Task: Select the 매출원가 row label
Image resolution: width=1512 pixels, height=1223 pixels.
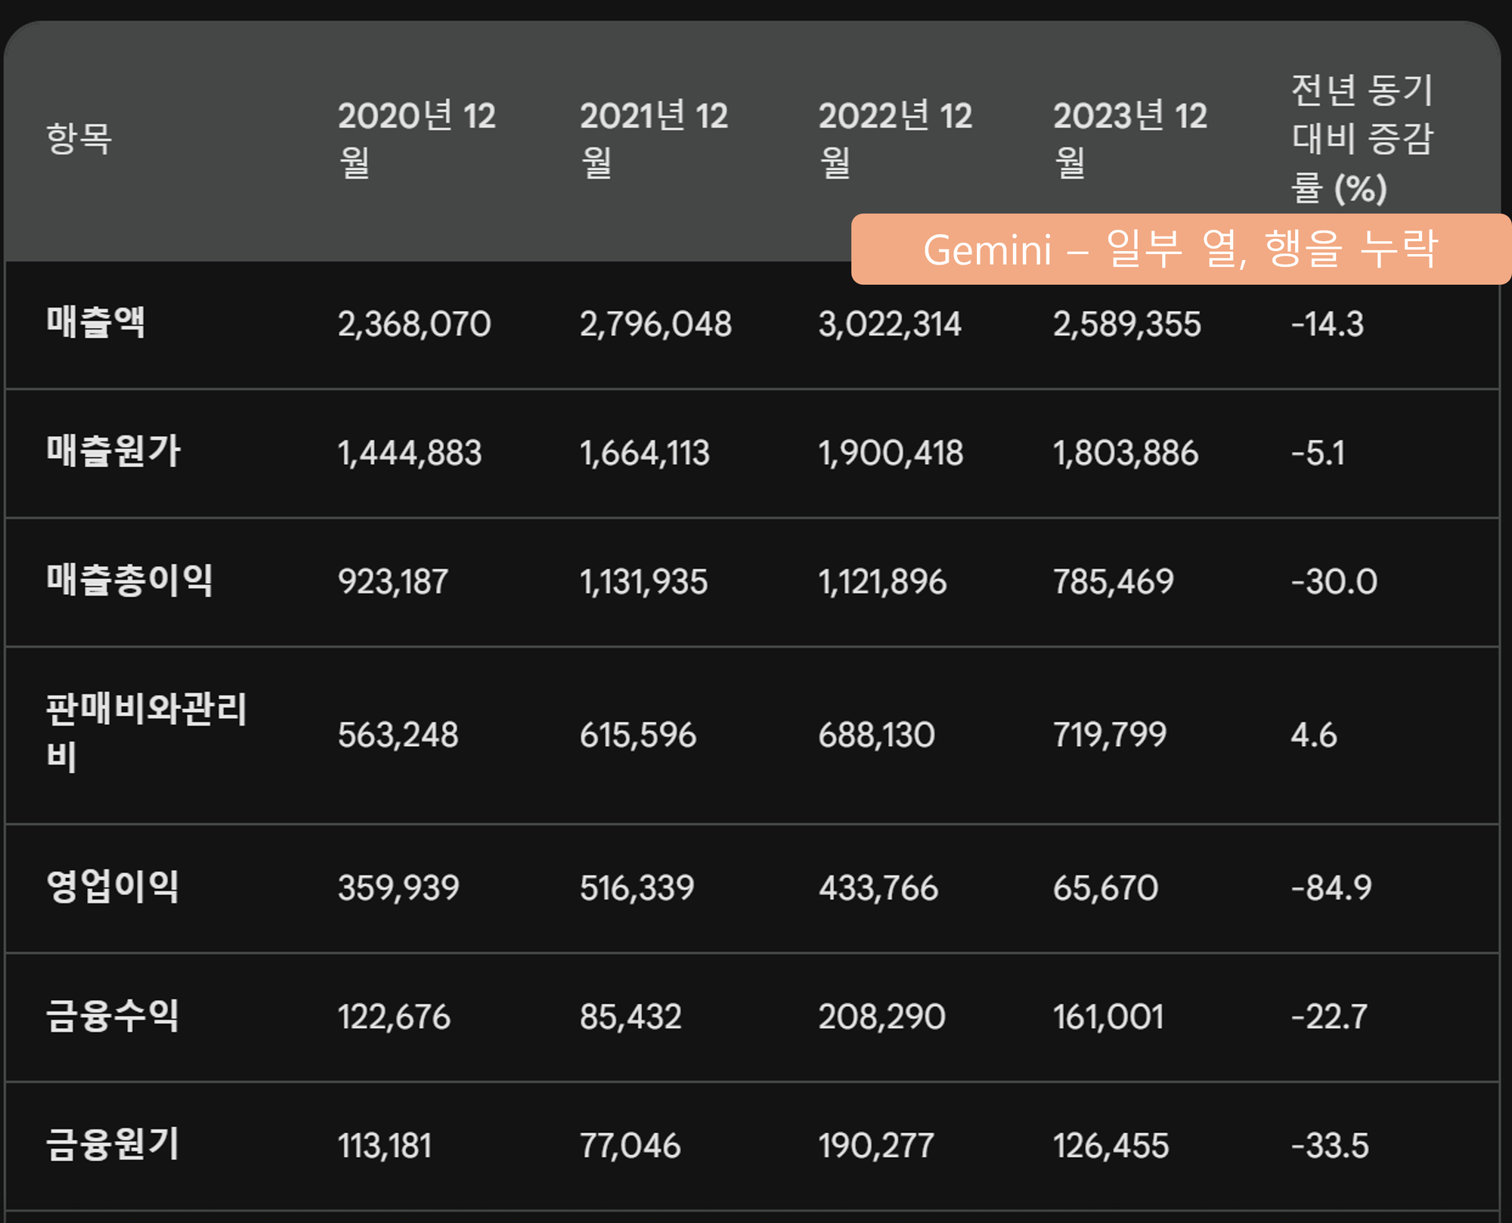Action: [113, 451]
